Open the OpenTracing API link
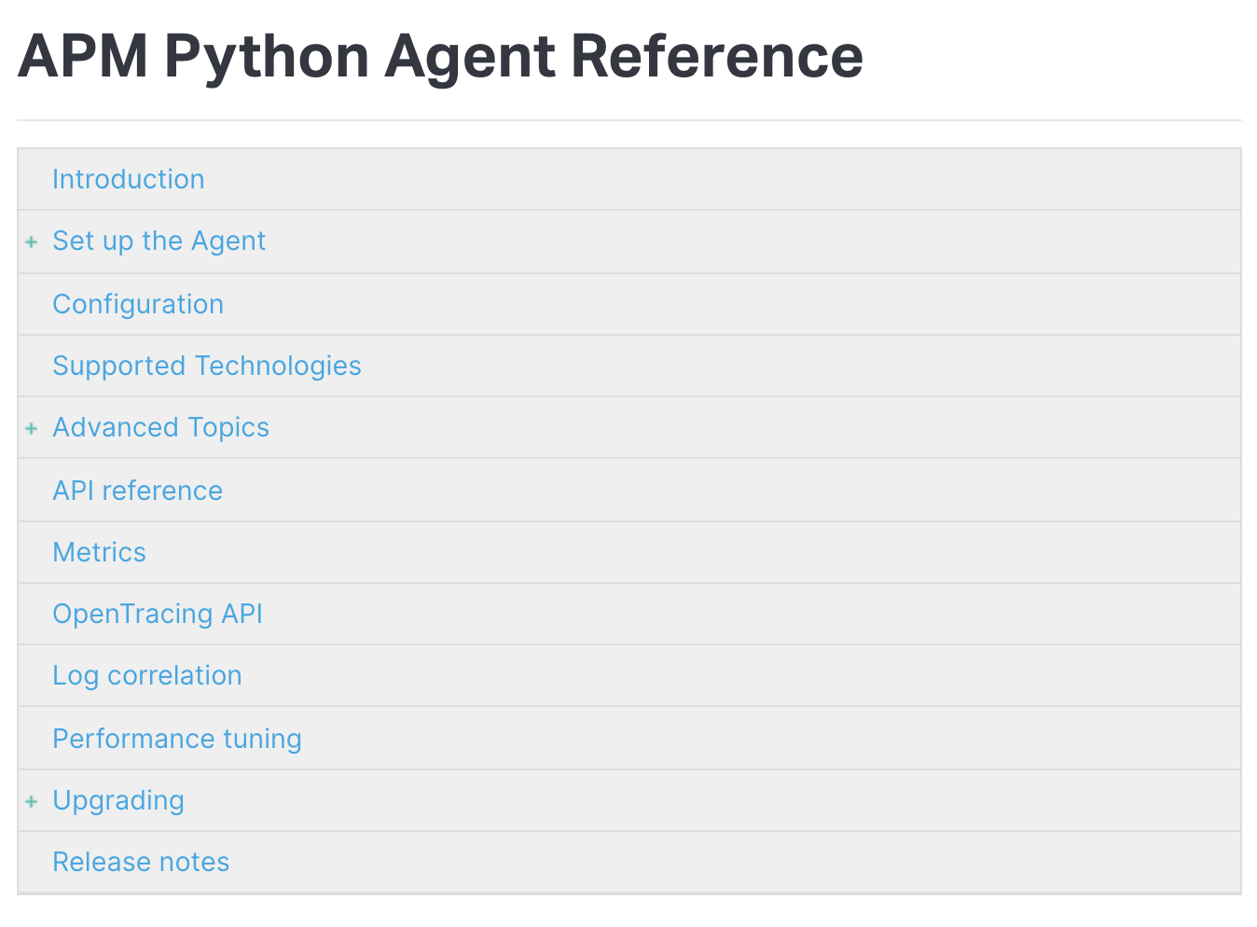Image resolution: width=1257 pixels, height=927 pixels. [x=157, y=614]
